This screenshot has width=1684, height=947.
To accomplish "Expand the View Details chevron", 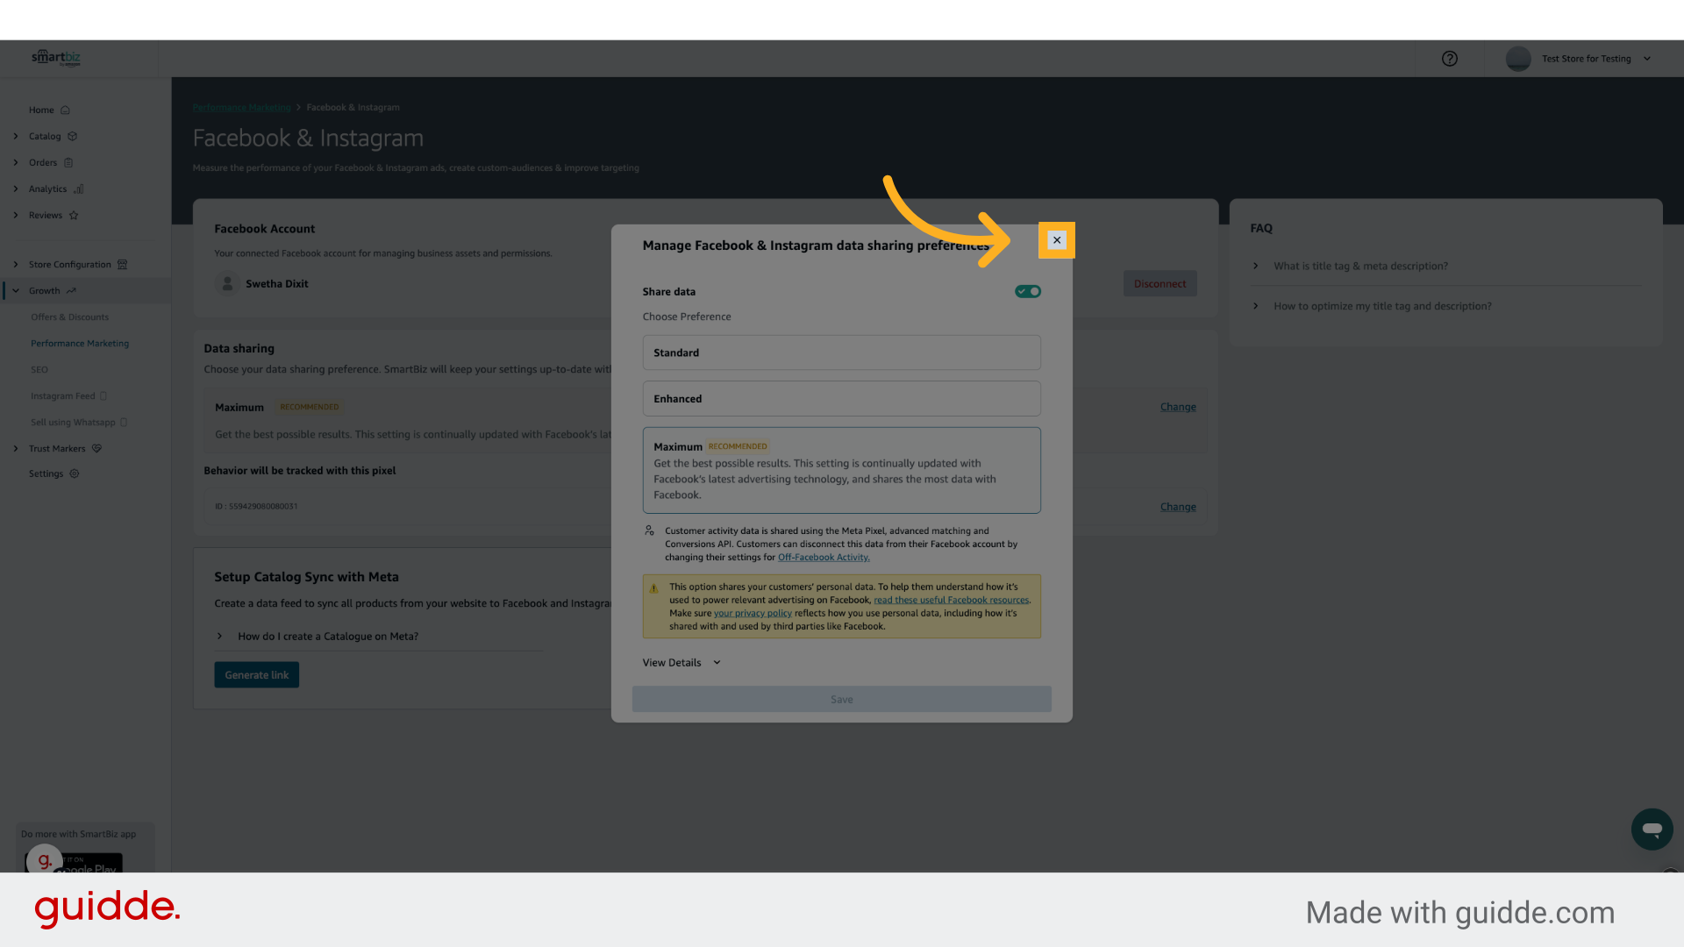I will (x=717, y=663).
